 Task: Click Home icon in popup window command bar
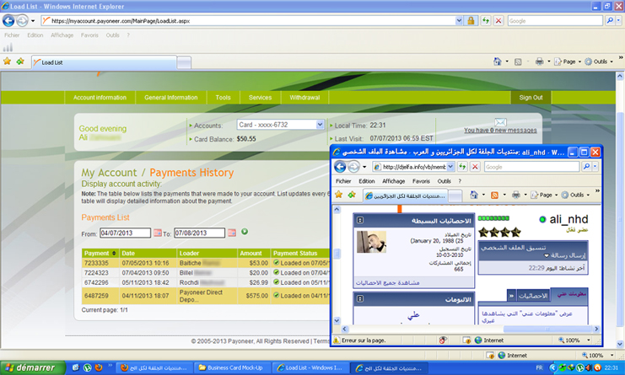(x=473, y=195)
